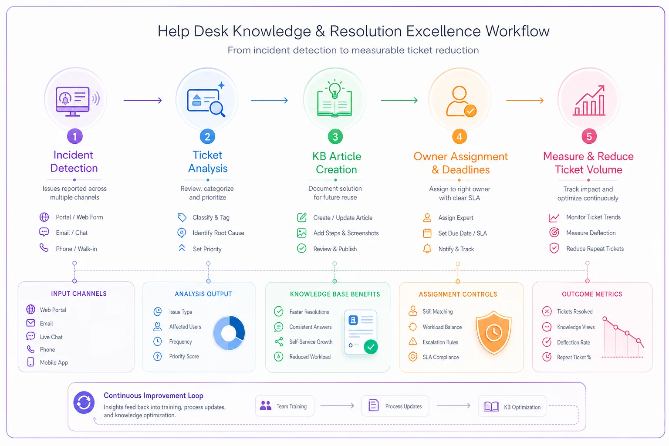Click the Measure & Reduce bar chart icon
The image size is (669, 446).
[x=589, y=101]
